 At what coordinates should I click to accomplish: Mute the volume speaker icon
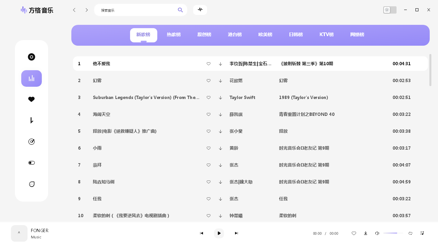click(x=377, y=233)
